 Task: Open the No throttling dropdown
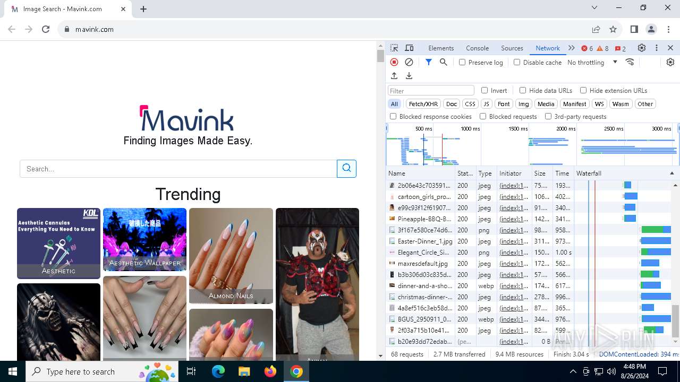592,62
